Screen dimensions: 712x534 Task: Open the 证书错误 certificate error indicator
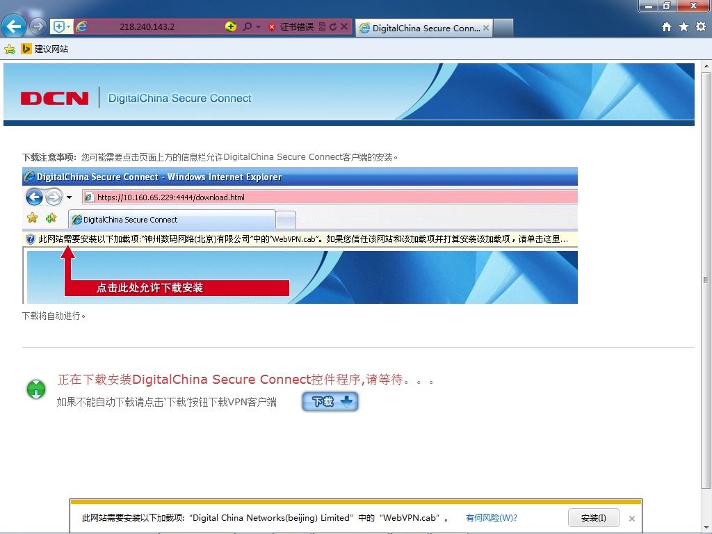point(291,27)
